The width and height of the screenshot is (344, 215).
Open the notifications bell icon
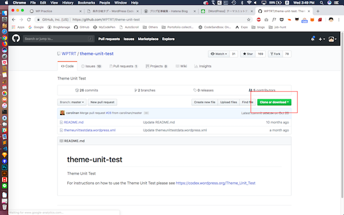coord(313,39)
